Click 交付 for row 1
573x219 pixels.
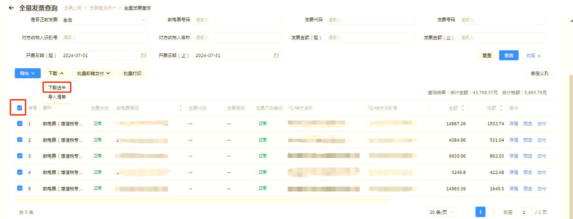tap(541, 124)
